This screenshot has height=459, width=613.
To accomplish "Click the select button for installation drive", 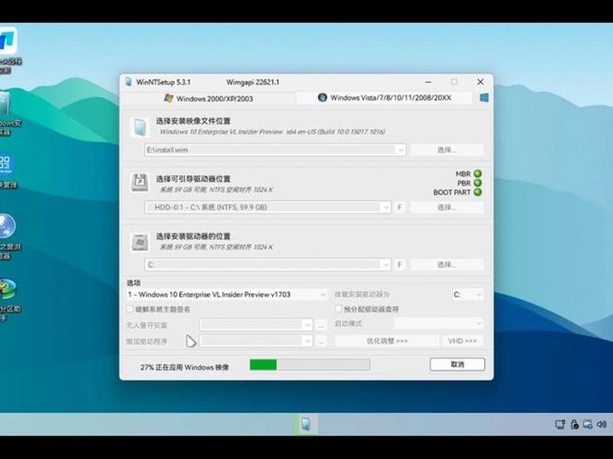I will pyautogui.click(x=447, y=265).
